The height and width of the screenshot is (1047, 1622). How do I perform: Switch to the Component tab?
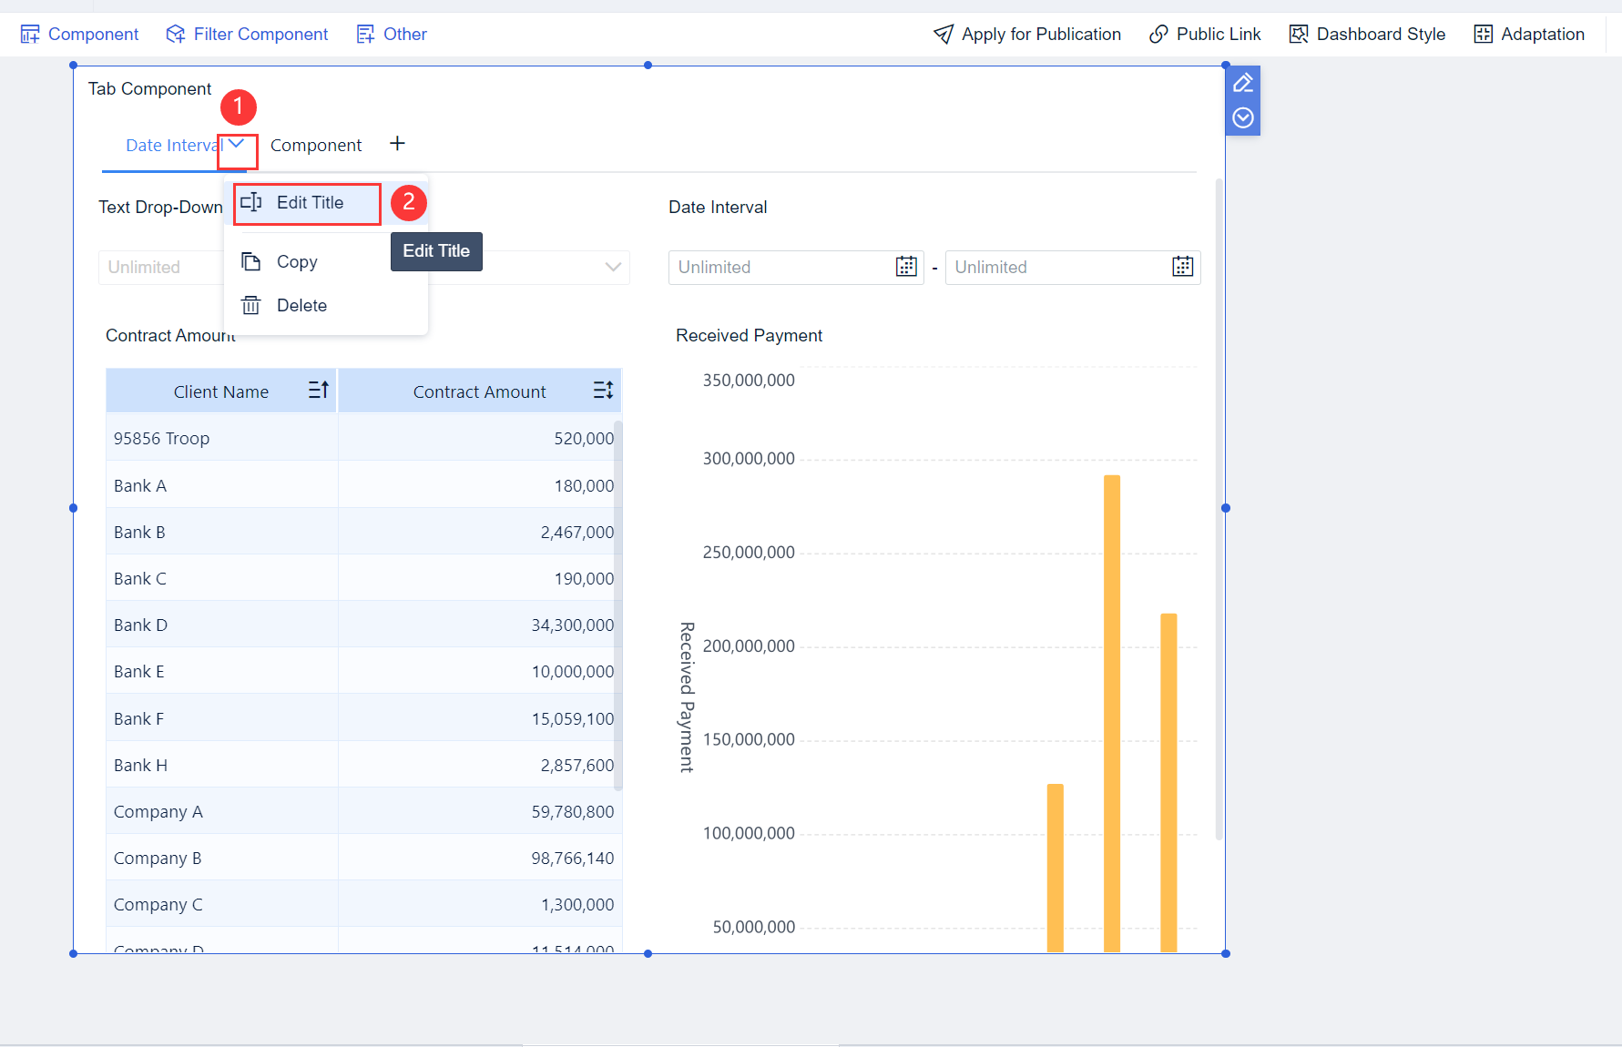click(316, 144)
